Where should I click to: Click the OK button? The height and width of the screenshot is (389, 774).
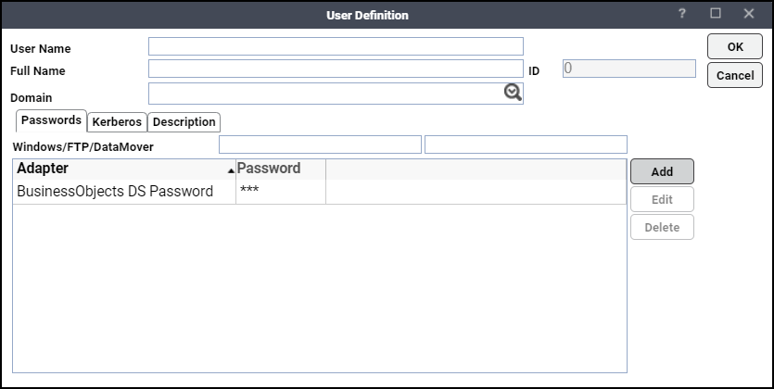[x=735, y=47]
